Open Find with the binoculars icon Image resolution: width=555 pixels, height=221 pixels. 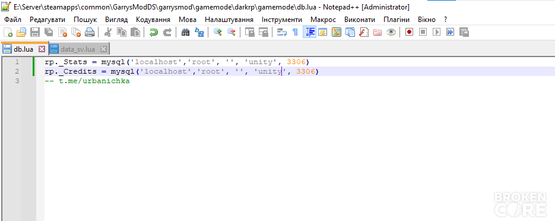[x=185, y=33]
